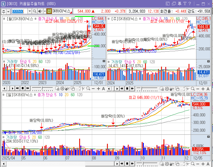Toggle monthly 종가 단순 moving-average checkbox
This screenshot has height=167, width=213.
pos(36,19)
